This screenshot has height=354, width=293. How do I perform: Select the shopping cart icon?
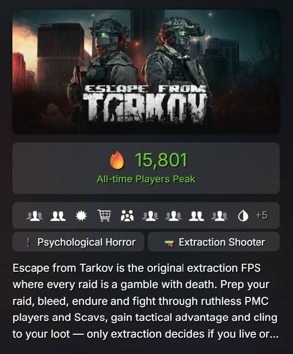pyautogui.click(x=104, y=215)
